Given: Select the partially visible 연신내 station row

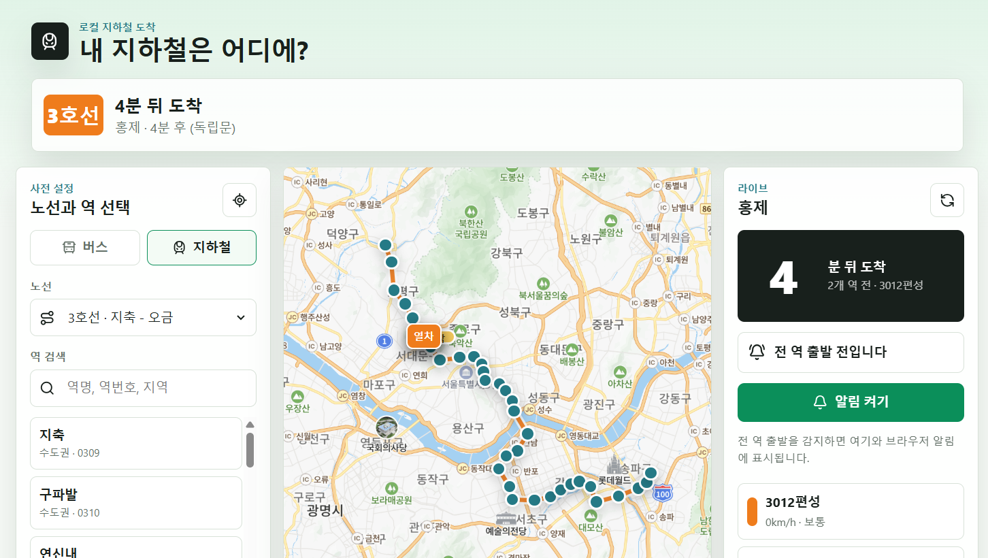Looking at the screenshot, I should [136, 548].
